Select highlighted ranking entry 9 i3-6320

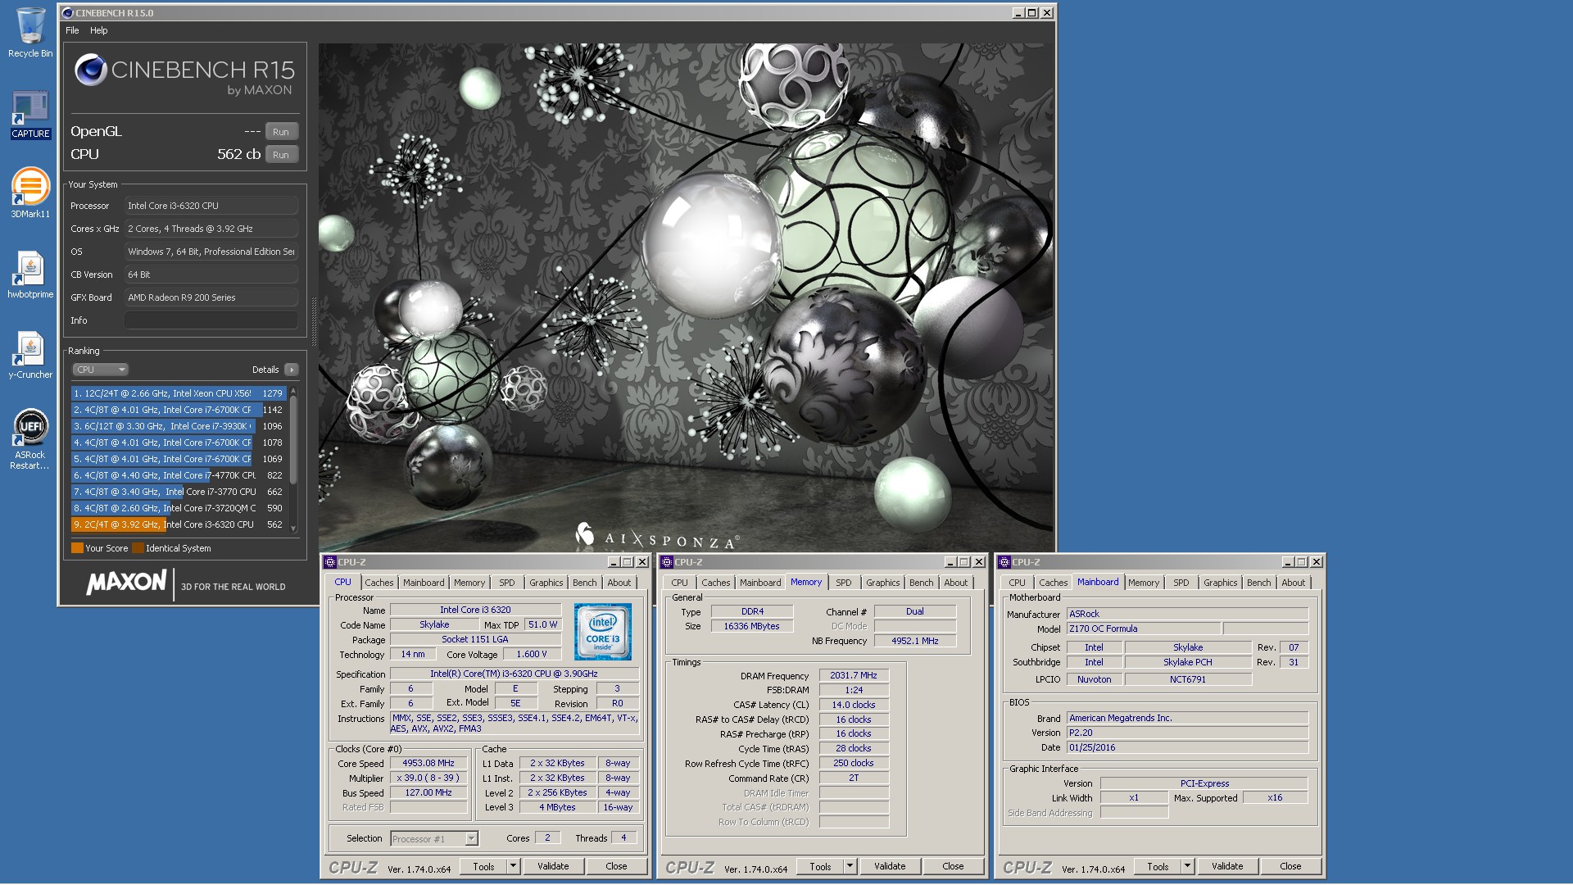(x=179, y=524)
